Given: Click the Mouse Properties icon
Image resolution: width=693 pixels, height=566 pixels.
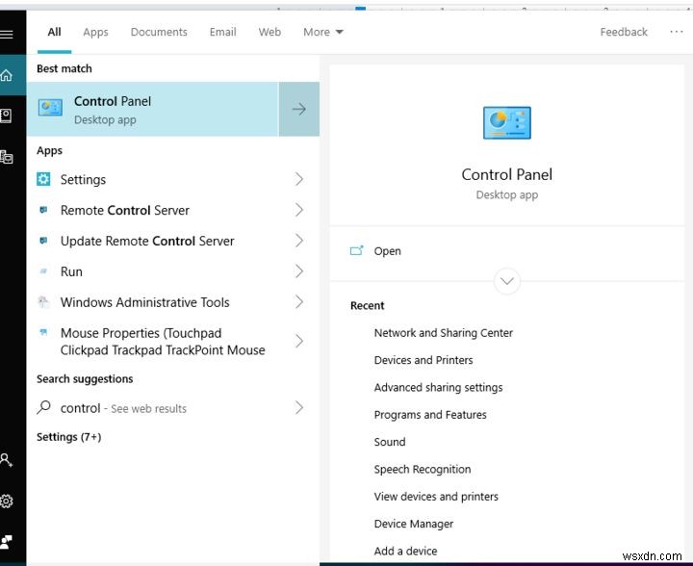Looking at the screenshot, I should click(x=43, y=332).
